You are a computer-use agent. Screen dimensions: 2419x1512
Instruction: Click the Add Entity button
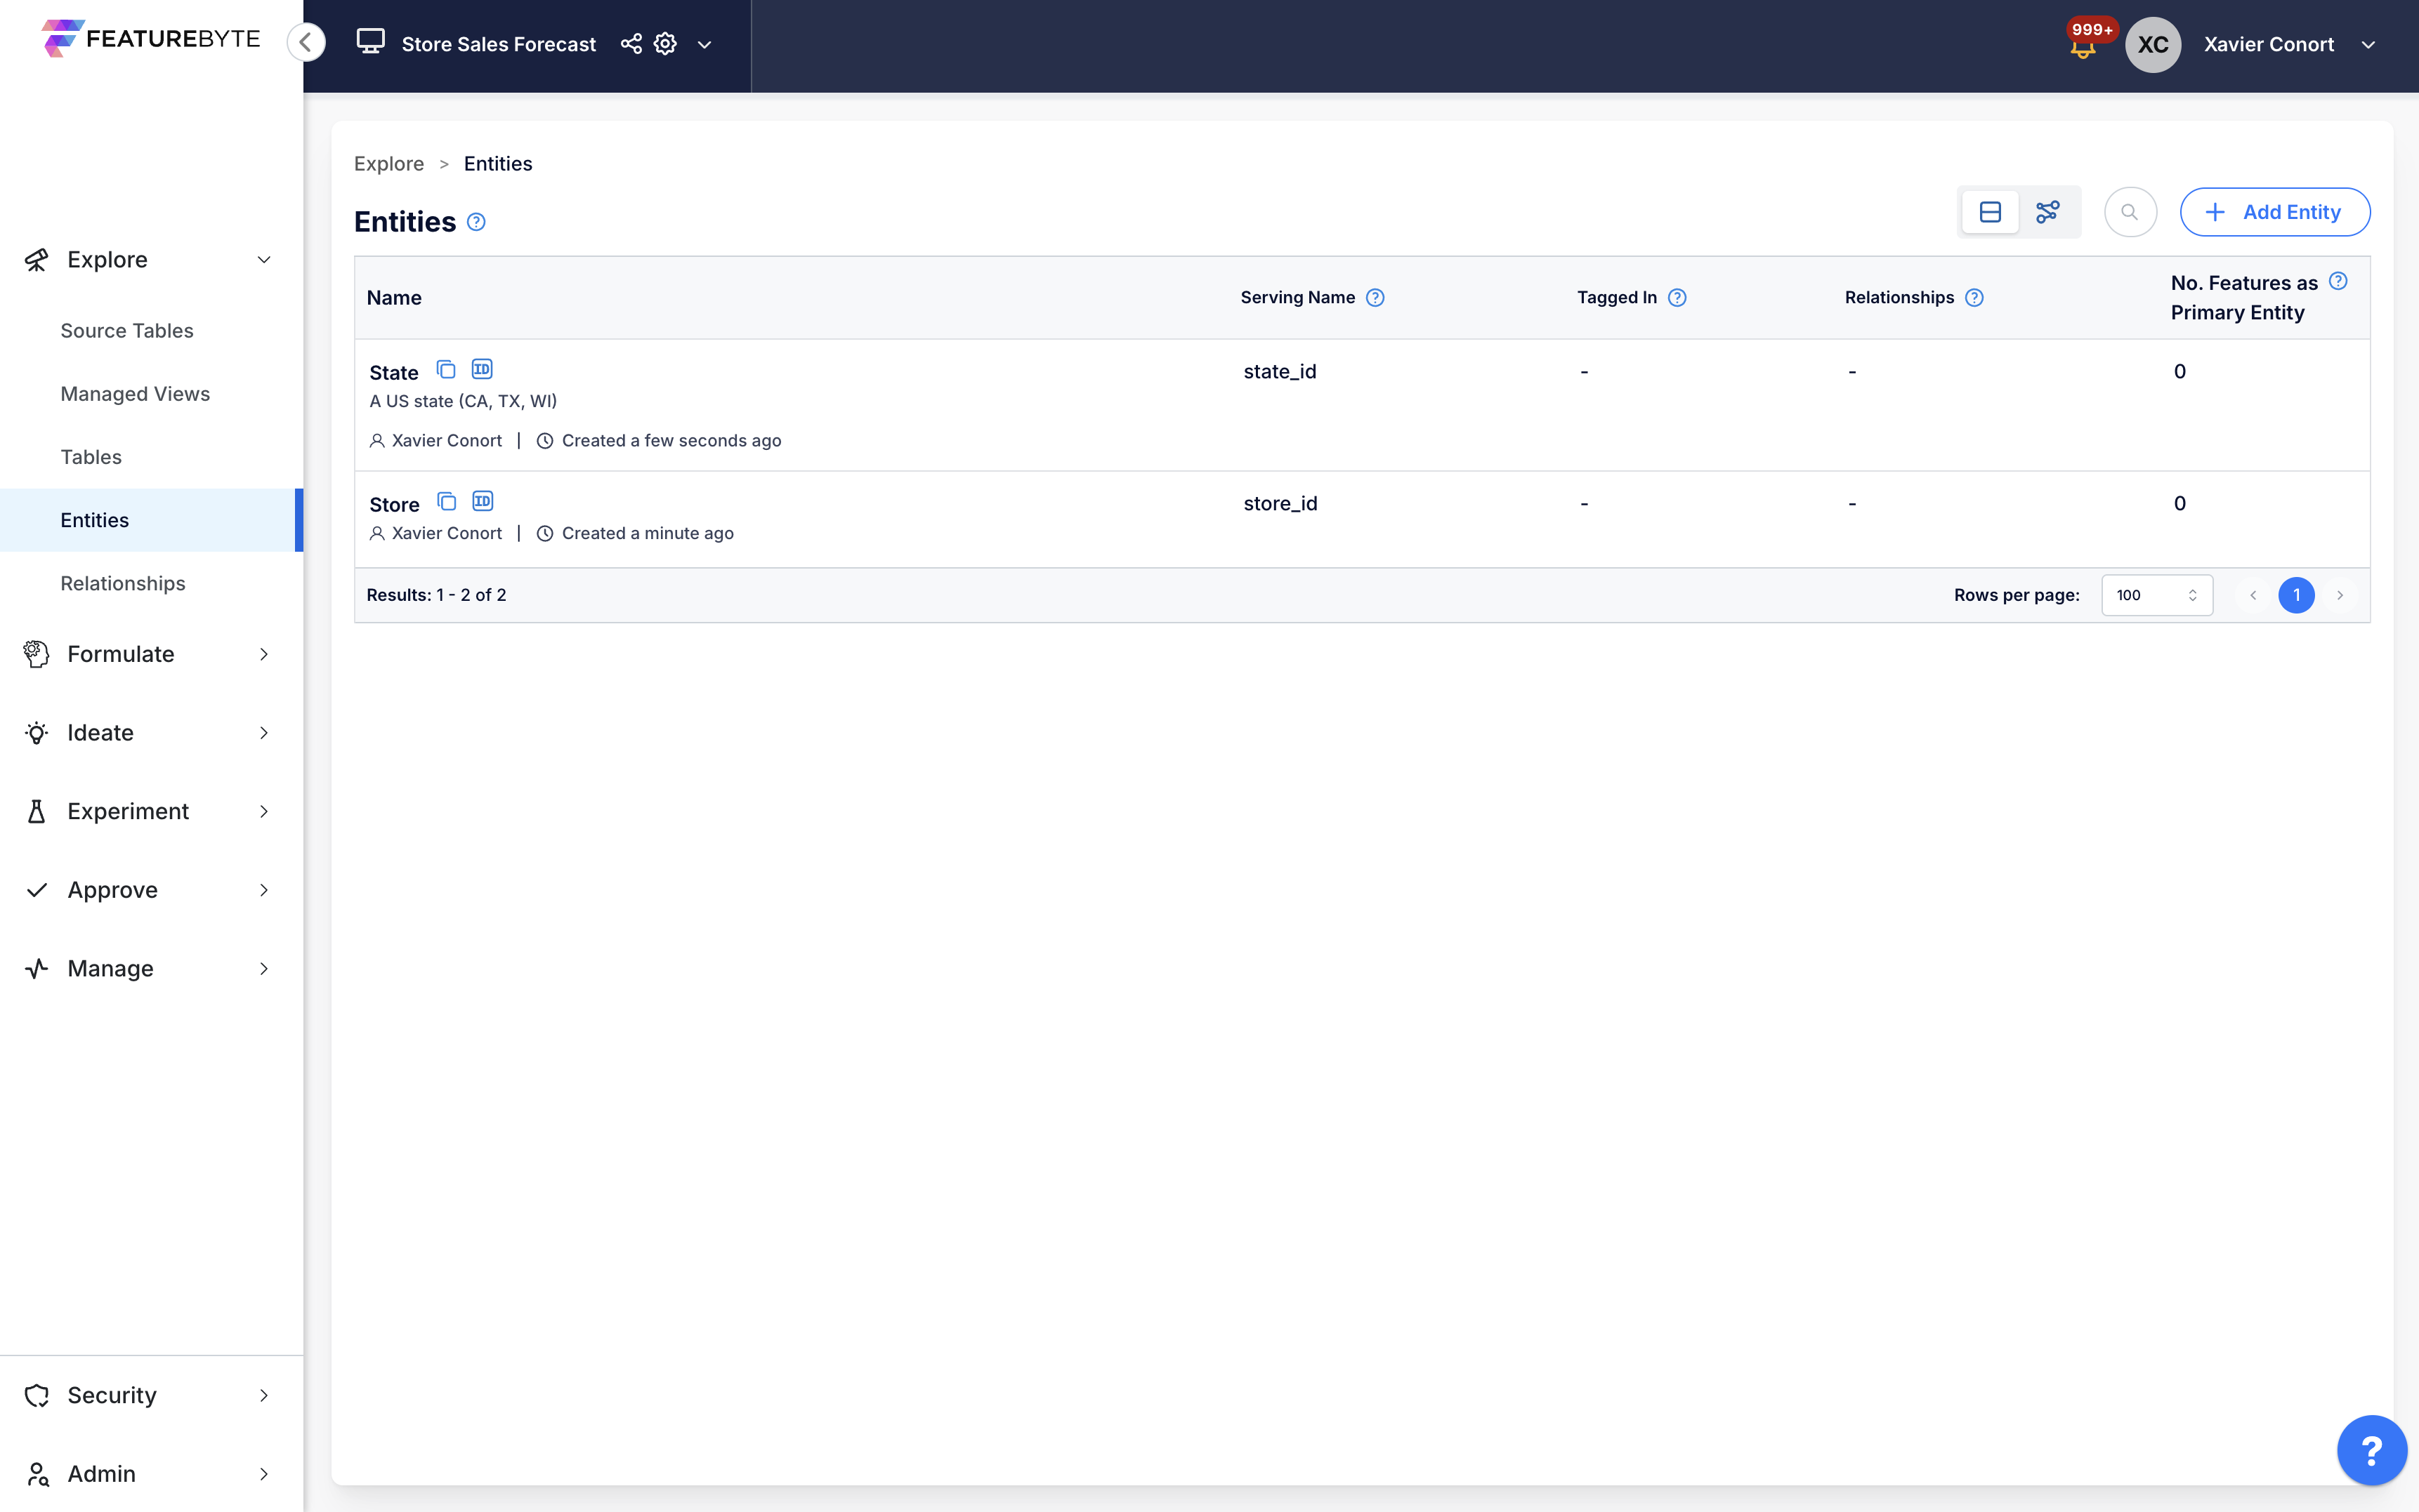[x=2274, y=212]
